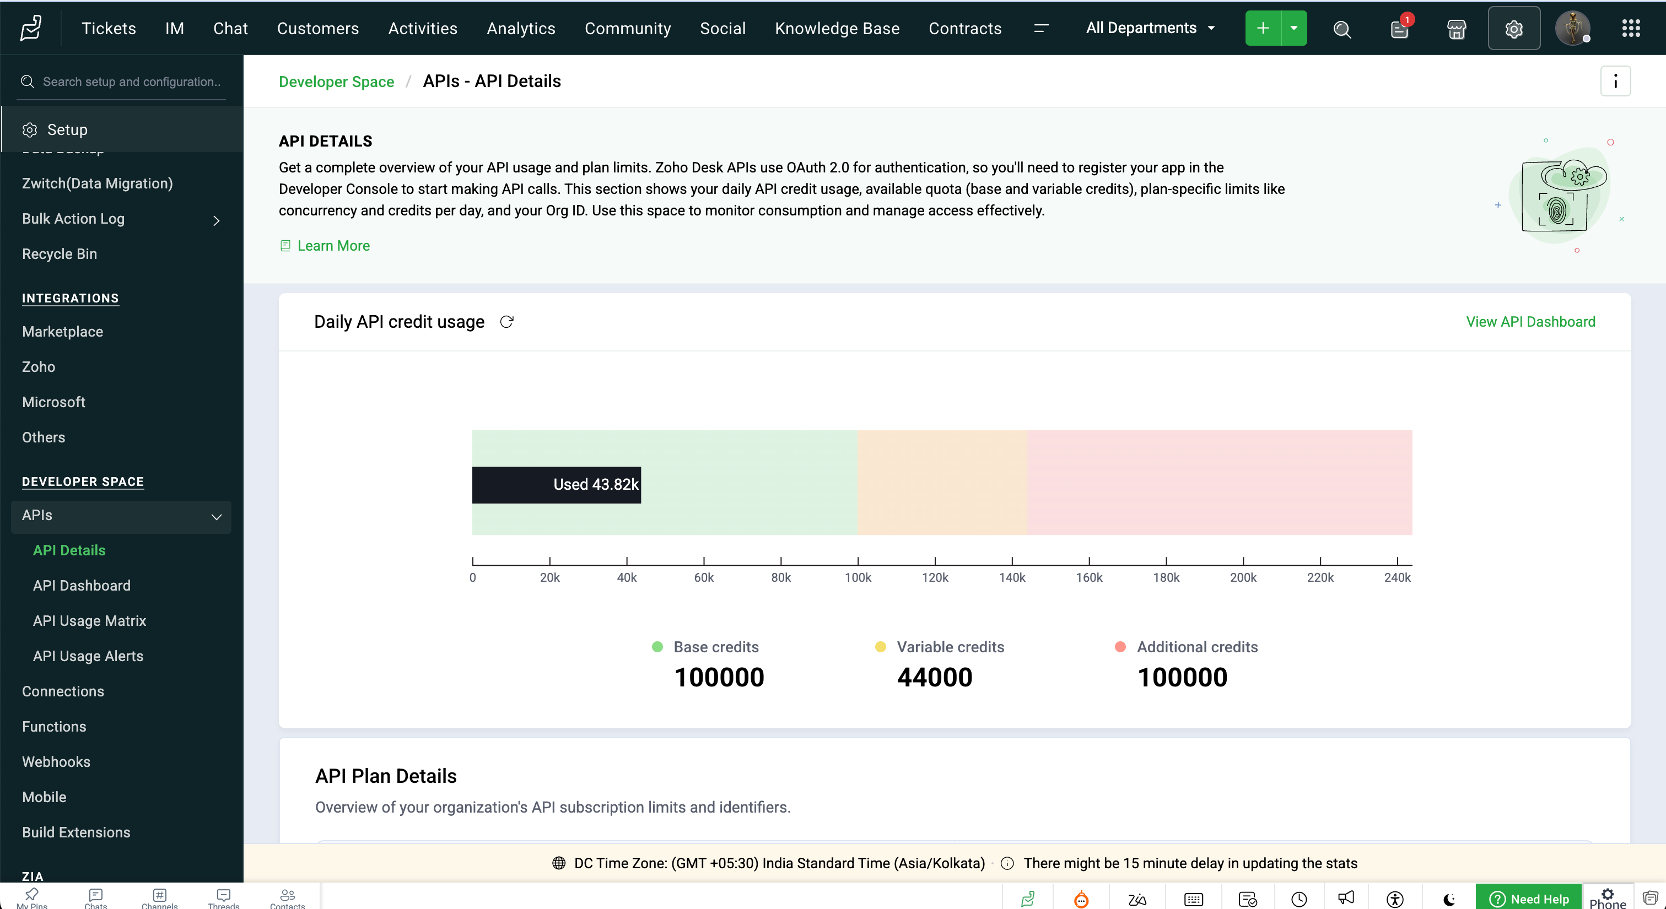Open the keyboard shortcuts icon
The height and width of the screenshot is (909, 1666).
pos(1193,899)
